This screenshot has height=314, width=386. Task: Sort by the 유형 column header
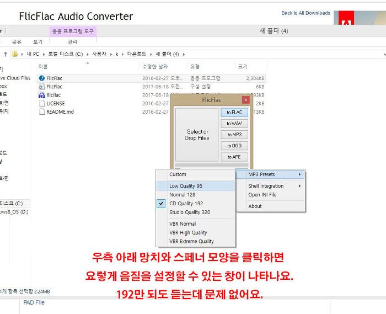[211, 66]
